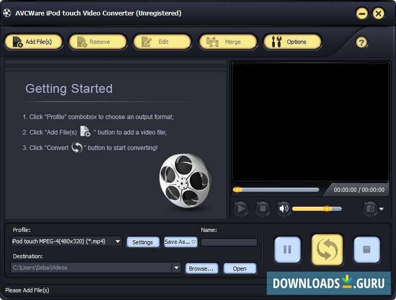Image resolution: width=396 pixels, height=300 pixels.
Task: Adjust the volume slider
Action: tap(317, 209)
